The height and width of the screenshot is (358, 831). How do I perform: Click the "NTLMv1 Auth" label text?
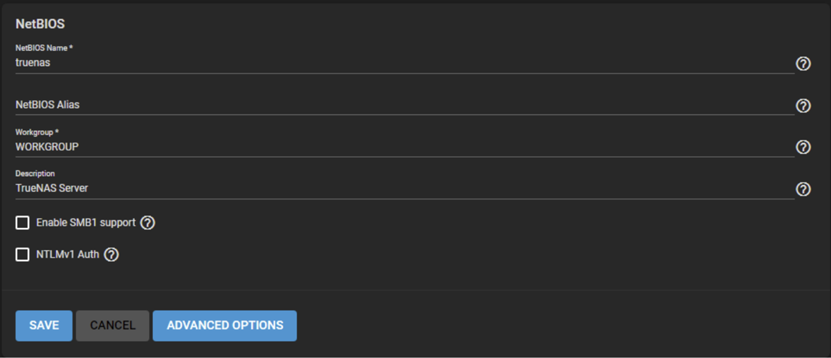[68, 255]
